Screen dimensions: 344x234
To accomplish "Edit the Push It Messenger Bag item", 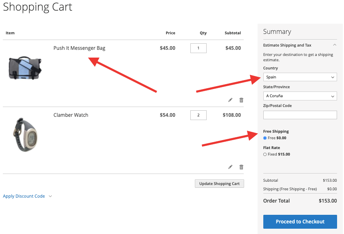I will 230,100.
